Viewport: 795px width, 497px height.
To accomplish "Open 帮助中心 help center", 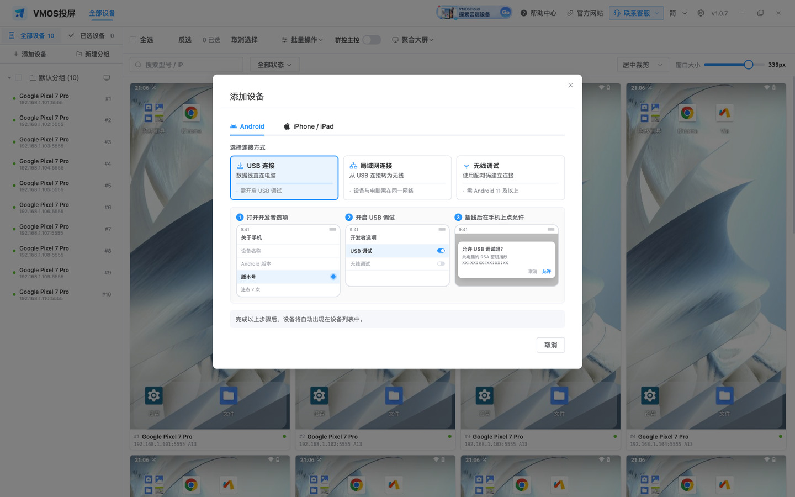I will pos(538,13).
